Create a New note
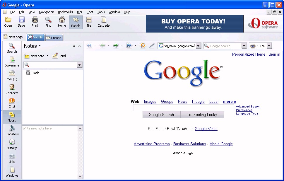 click(x=34, y=56)
